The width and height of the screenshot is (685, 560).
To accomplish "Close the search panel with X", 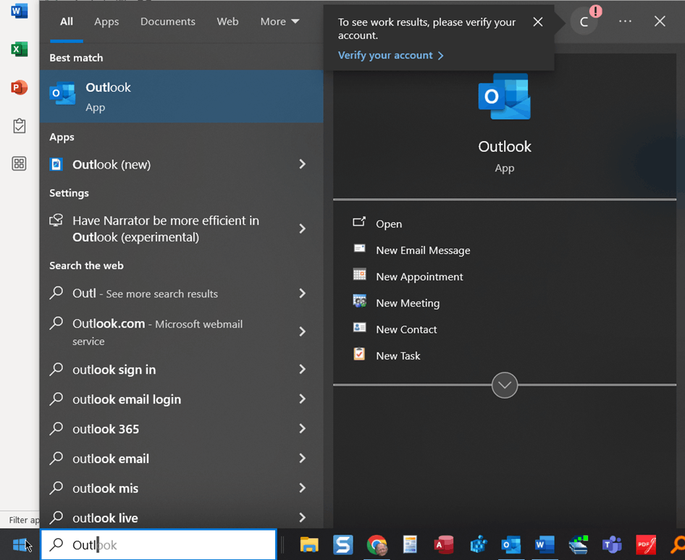I will 660,21.
